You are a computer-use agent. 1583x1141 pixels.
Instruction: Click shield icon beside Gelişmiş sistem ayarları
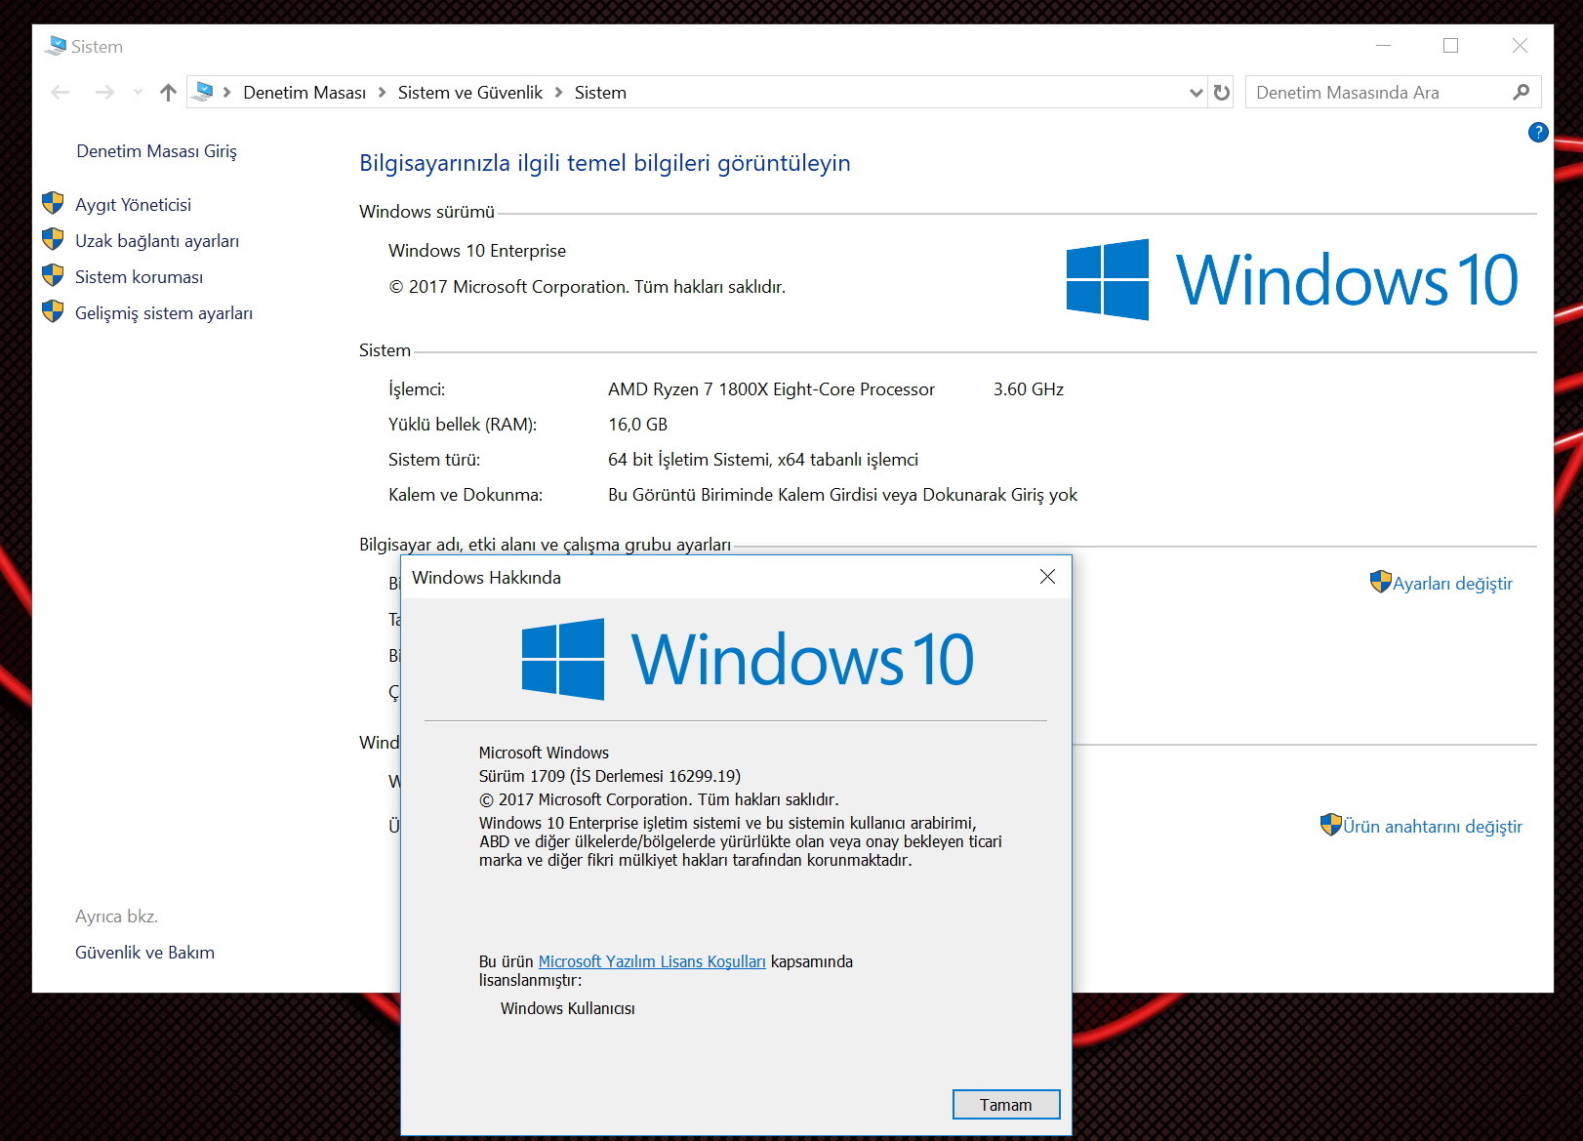(x=53, y=311)
